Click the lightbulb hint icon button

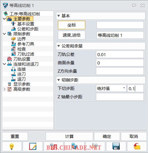pos(12,146)
